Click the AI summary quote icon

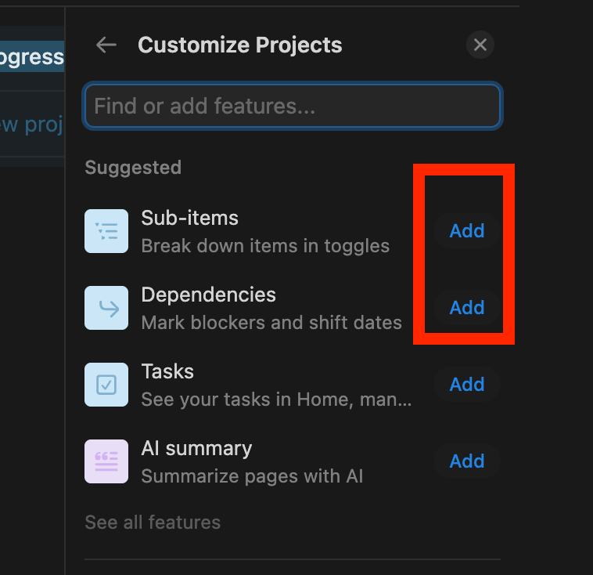106,461
